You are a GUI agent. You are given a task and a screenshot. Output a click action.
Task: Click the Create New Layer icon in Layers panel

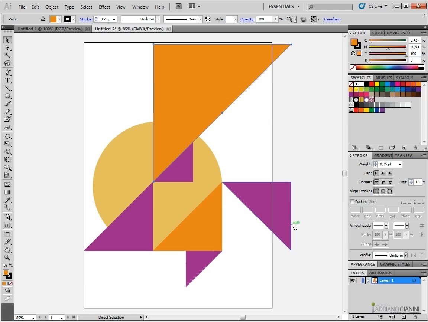pos(404,316)
